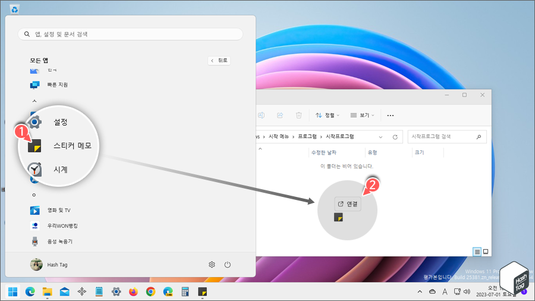The height and width of the screenshot is (301, 535).
Task: Focus the Start menu search box
Action: (x=130, y=34)
